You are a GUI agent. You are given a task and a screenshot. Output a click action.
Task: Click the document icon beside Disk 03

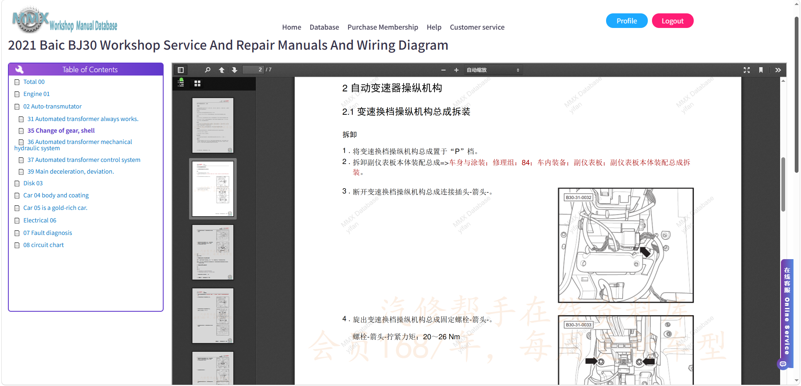17,184
